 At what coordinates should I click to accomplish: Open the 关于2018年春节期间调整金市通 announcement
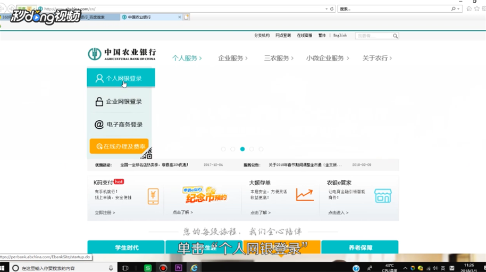click(305, 165)
